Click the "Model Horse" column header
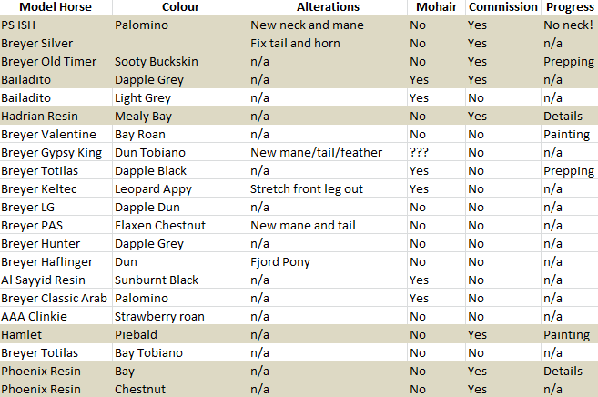 56,7
